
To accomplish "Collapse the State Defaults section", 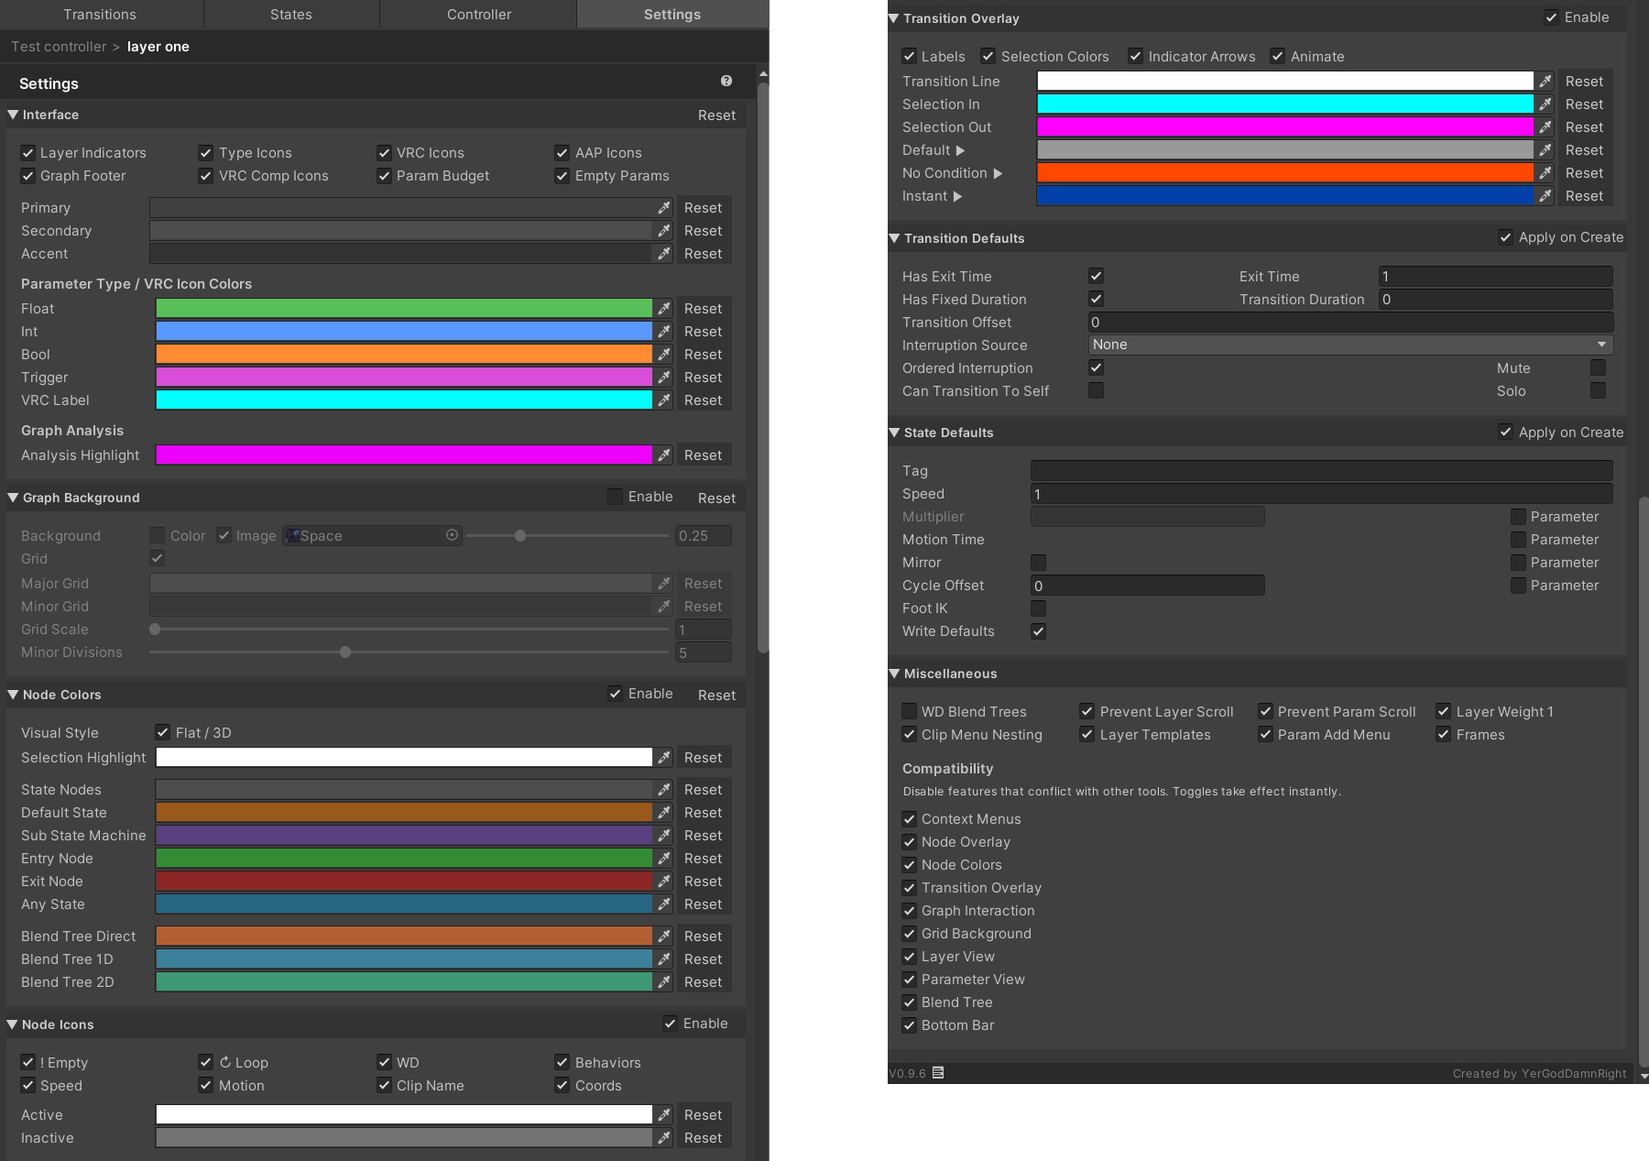I will point(894,433).
